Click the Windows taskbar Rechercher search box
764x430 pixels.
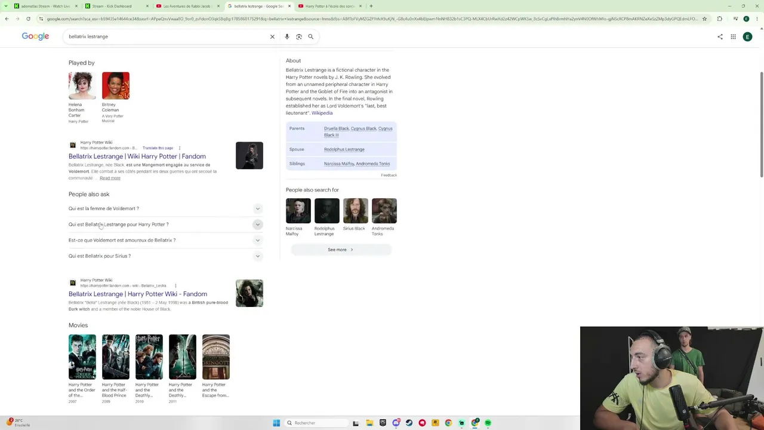pos(316,423)
